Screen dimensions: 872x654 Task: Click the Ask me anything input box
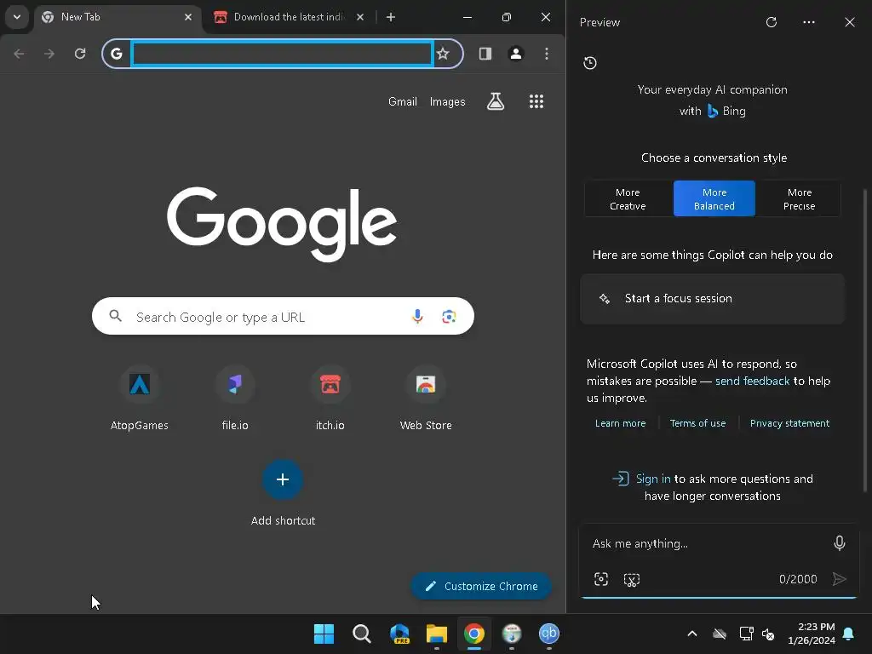coord(706,543)
